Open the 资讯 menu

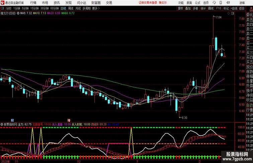click(x=57, y=3)
